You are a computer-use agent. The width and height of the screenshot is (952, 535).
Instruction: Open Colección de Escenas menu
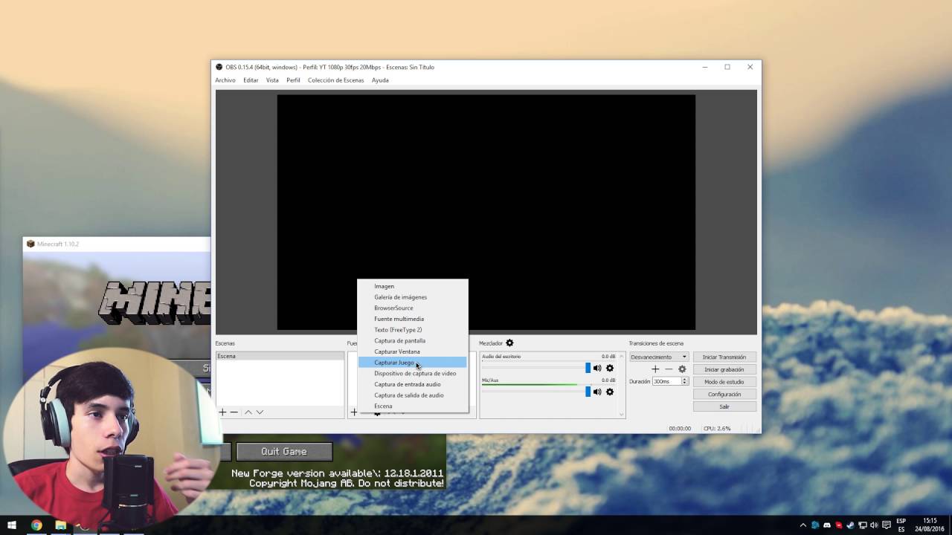[336, 80]
